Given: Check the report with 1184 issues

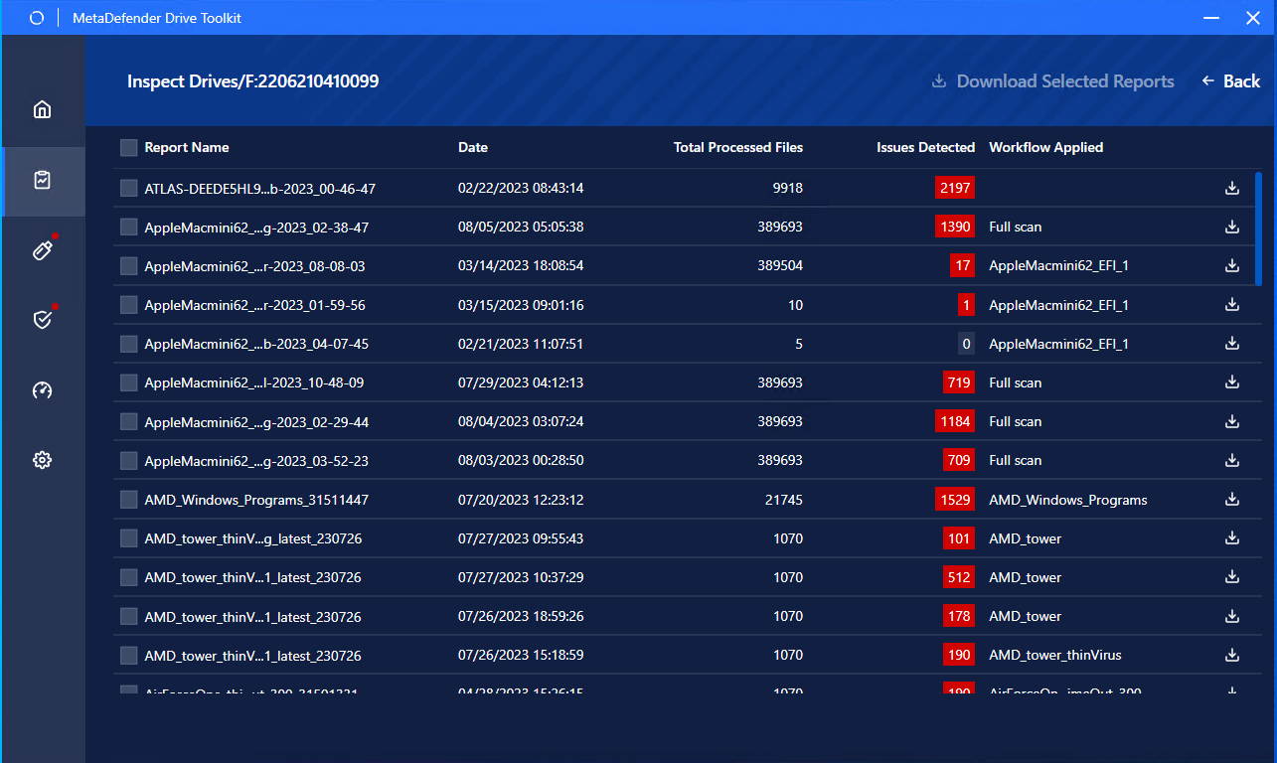Looking at the screenshot, I should pos(128,421).
